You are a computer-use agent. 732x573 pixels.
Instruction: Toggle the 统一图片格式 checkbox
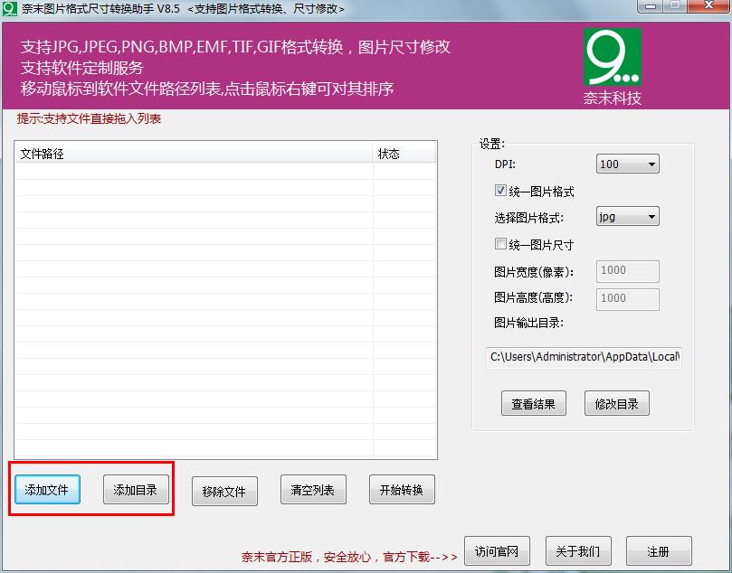tap(500, 191)
